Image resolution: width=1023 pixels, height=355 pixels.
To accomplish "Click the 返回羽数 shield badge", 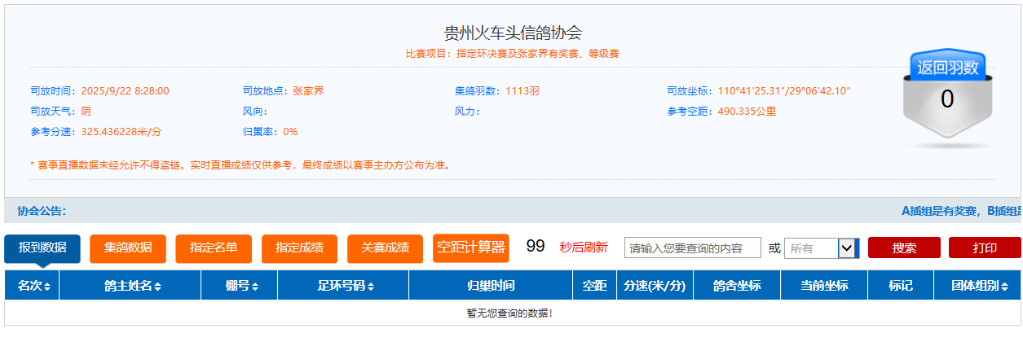I will (947, 96).
